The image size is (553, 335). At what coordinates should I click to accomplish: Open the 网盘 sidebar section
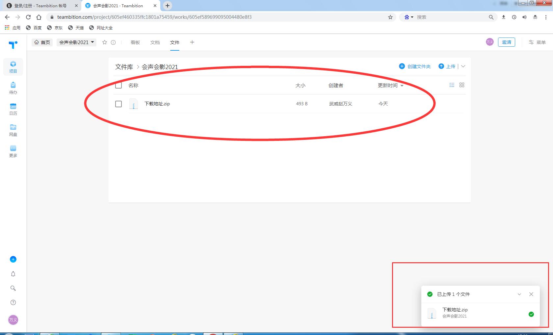13,130
